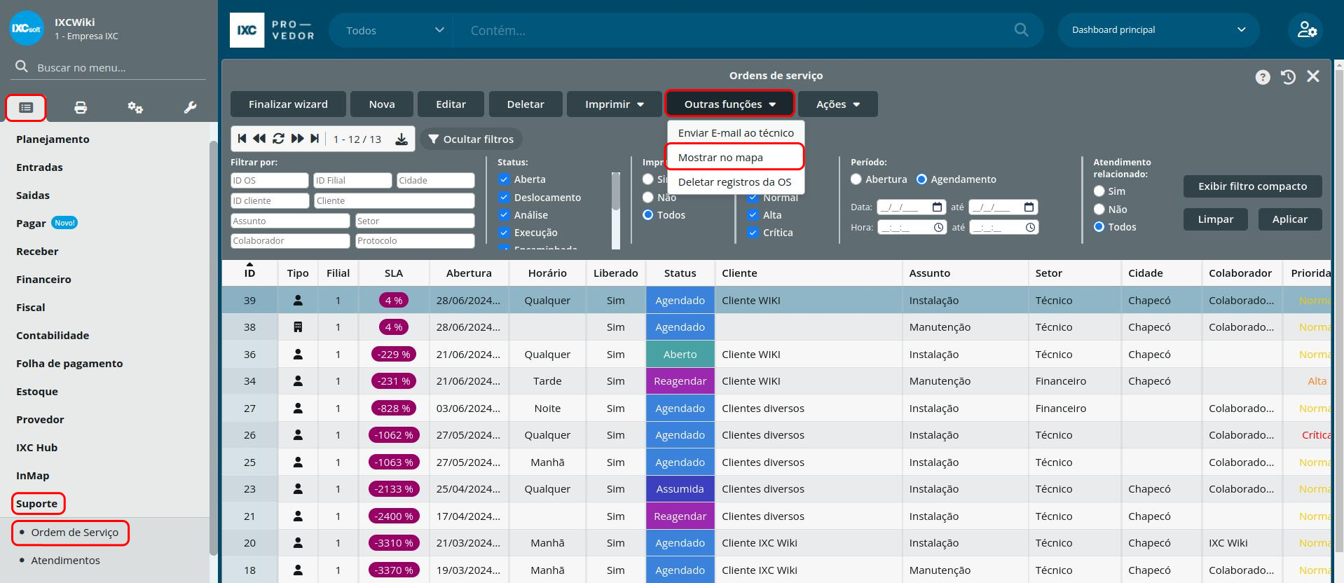Go to previous page of records
The image size is (1344, 583).
coord(259,139)
